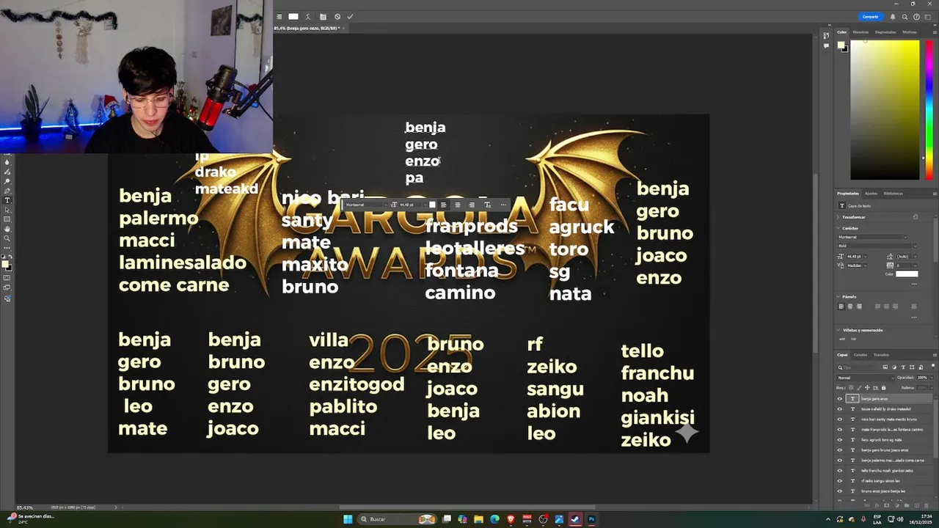Image resolution: width=939 pixels, height=528 pixels.
Task: Open the Photoshop search magnifier icon
Action: pyautogui.click(x=905, y=17)
